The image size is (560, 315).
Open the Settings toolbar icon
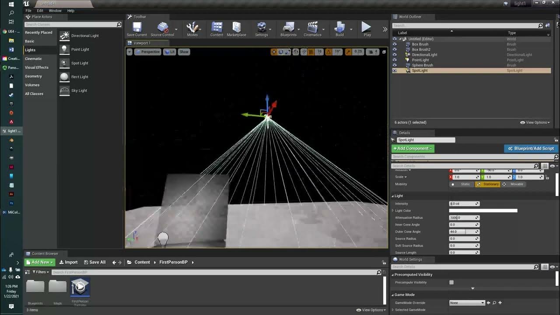pyautogui.click(x=261, y=29)
